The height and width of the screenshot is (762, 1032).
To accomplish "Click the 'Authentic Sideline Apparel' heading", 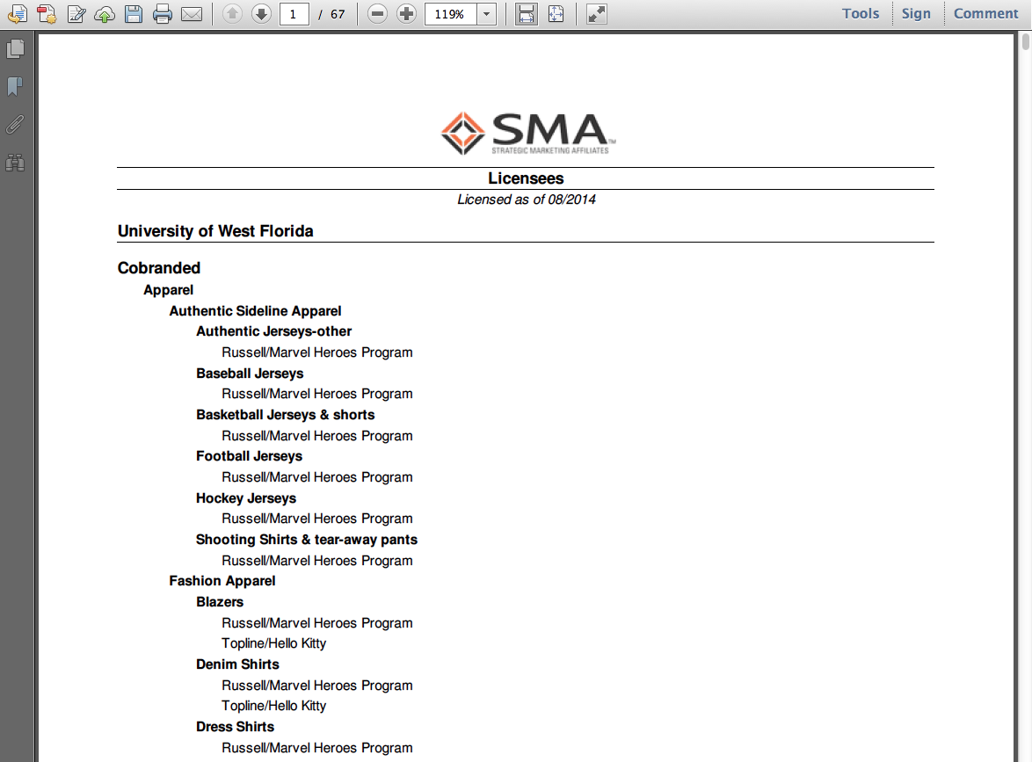I will pos(256,311).
